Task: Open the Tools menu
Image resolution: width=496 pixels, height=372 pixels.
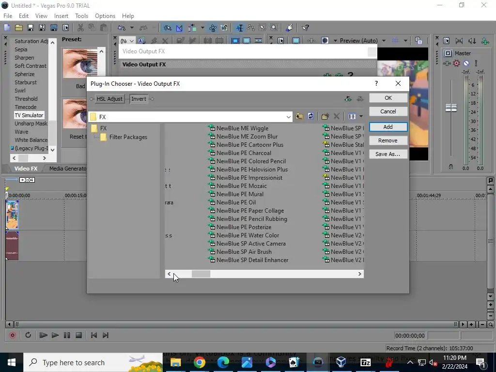Action: (81, 16)
